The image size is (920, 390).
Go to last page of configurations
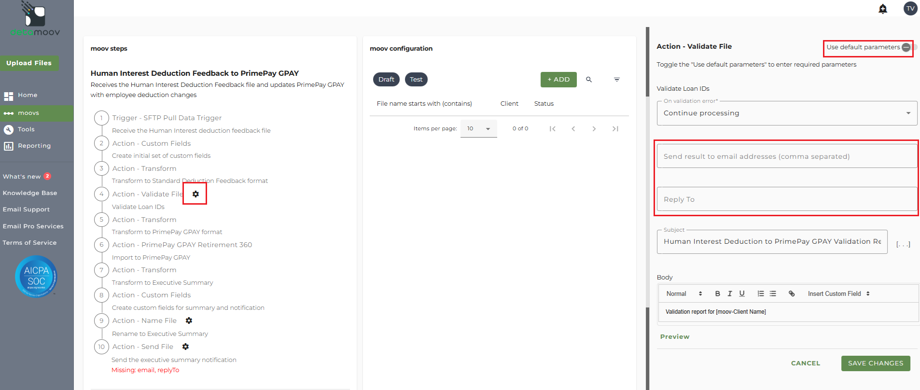[615, 129]
